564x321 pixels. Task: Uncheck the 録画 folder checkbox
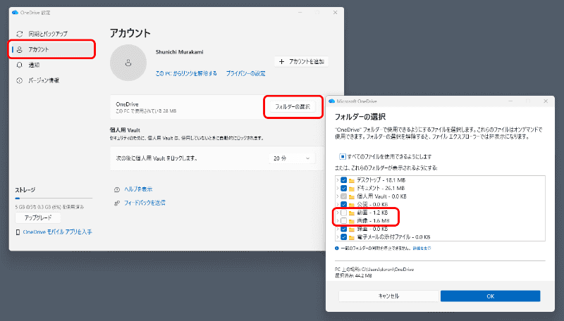343,229
